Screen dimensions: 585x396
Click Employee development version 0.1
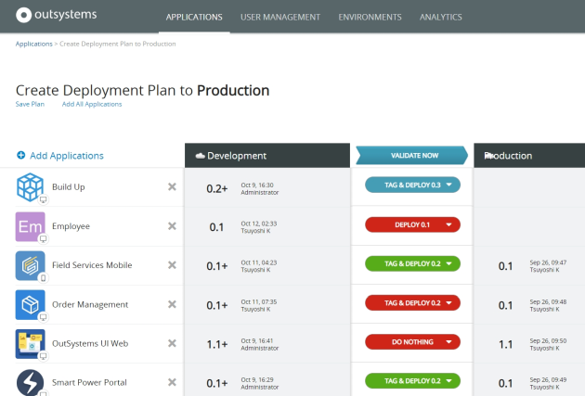[x=216, y=227]
